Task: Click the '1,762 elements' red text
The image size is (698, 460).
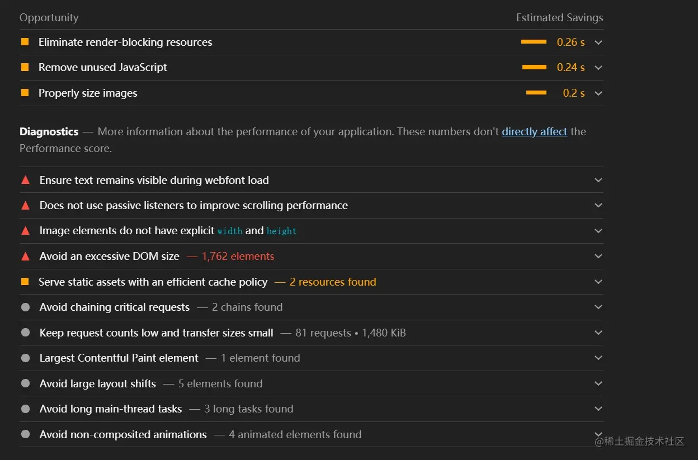Action: 238,257
